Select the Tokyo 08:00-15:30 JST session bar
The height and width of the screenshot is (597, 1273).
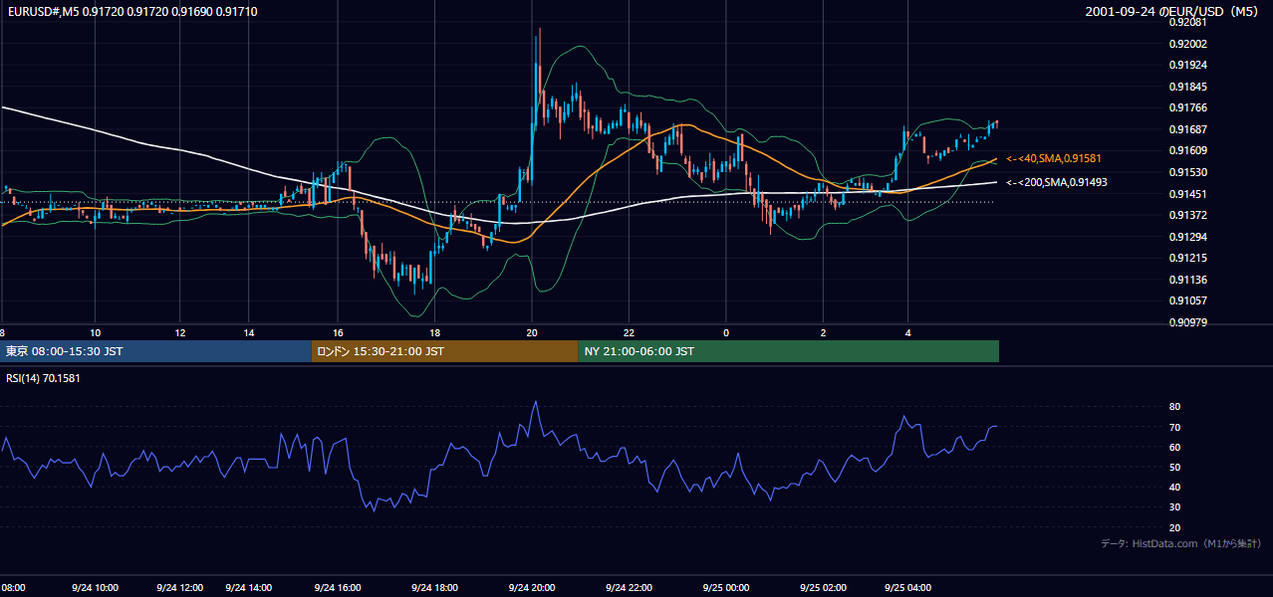(x=156, y=351)
